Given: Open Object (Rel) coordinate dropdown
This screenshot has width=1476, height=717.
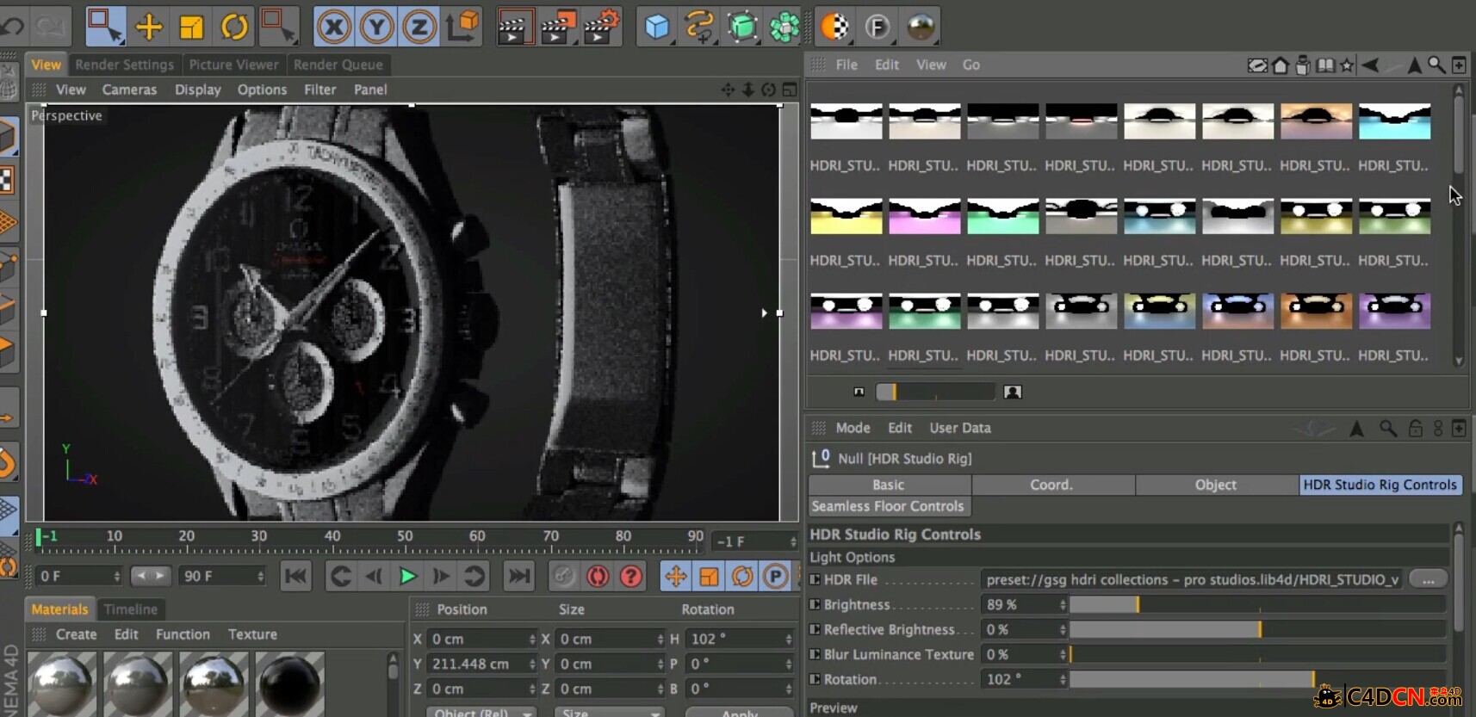Looking at the screenshot, I should coord(482,713).
